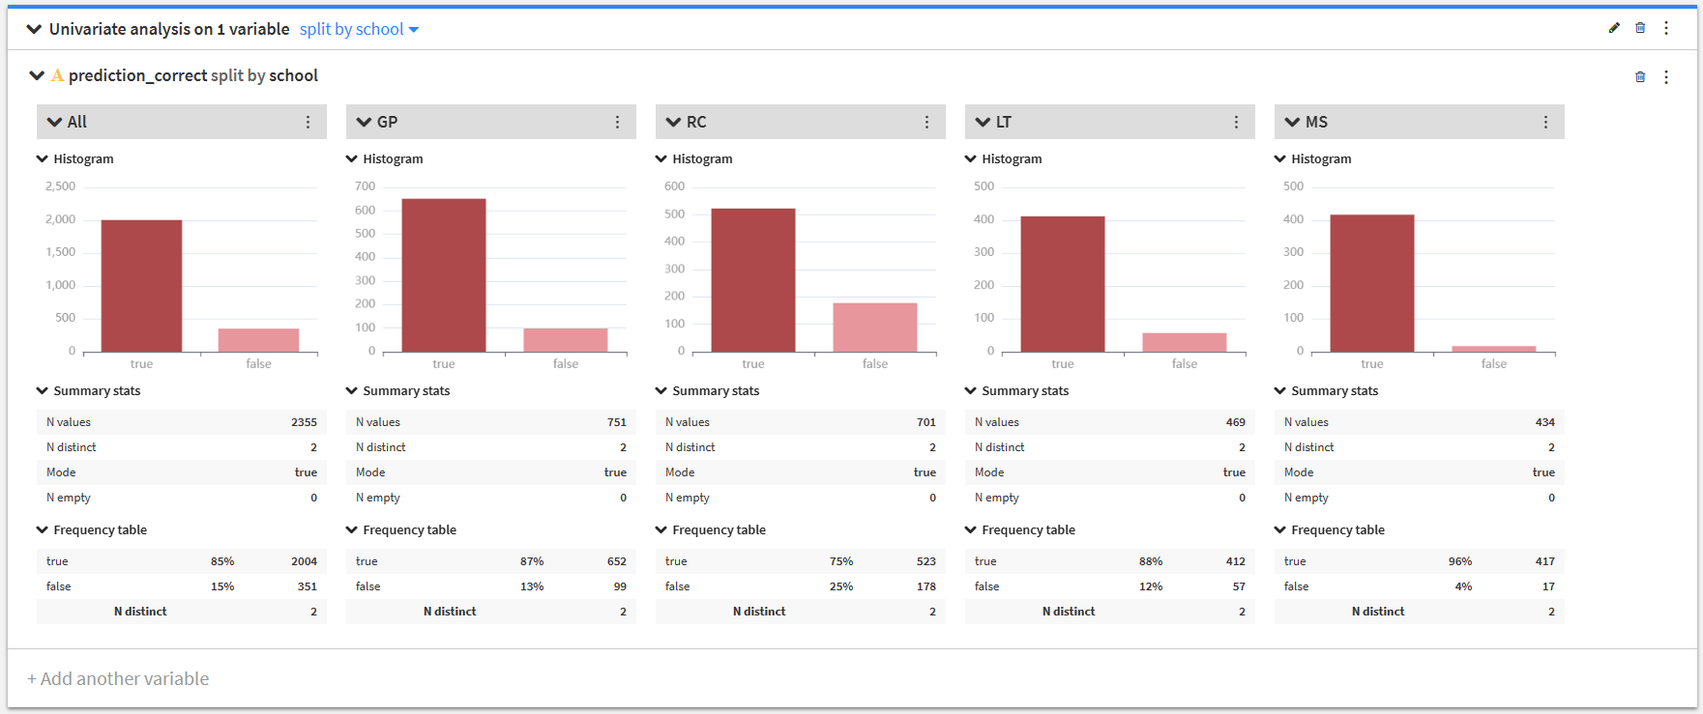
Task: Open the three-dot menu of the analysis header
Action: 1666,28
